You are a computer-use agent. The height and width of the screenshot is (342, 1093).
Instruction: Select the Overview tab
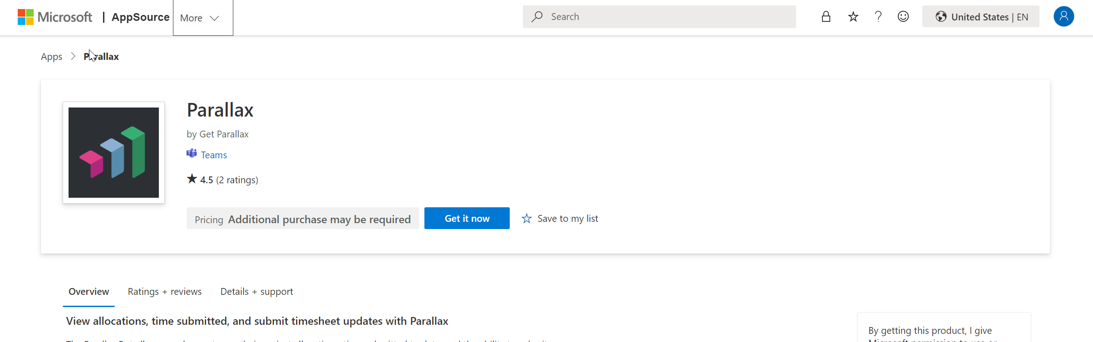tap(89, 292)
